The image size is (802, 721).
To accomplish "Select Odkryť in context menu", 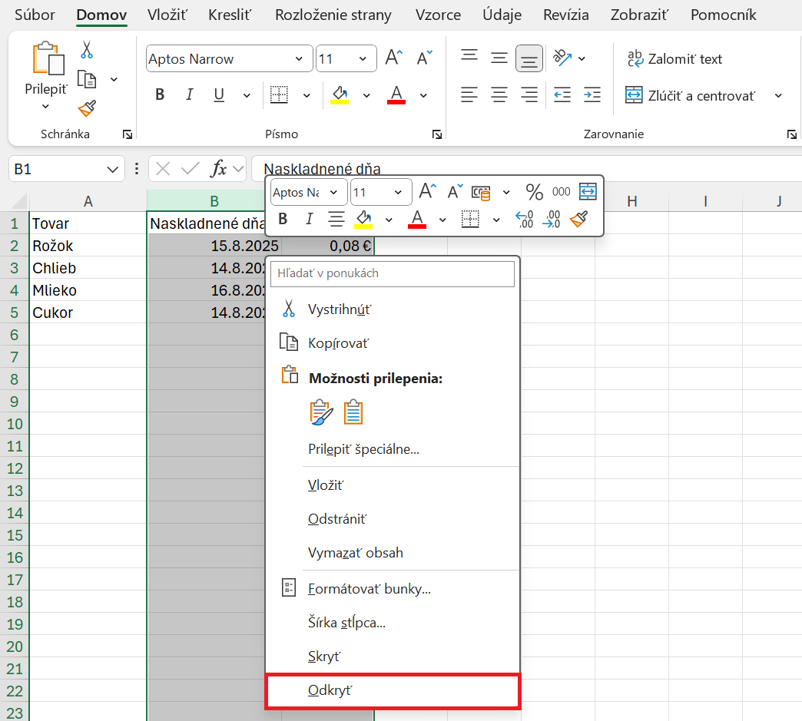I will coord(393,691).
